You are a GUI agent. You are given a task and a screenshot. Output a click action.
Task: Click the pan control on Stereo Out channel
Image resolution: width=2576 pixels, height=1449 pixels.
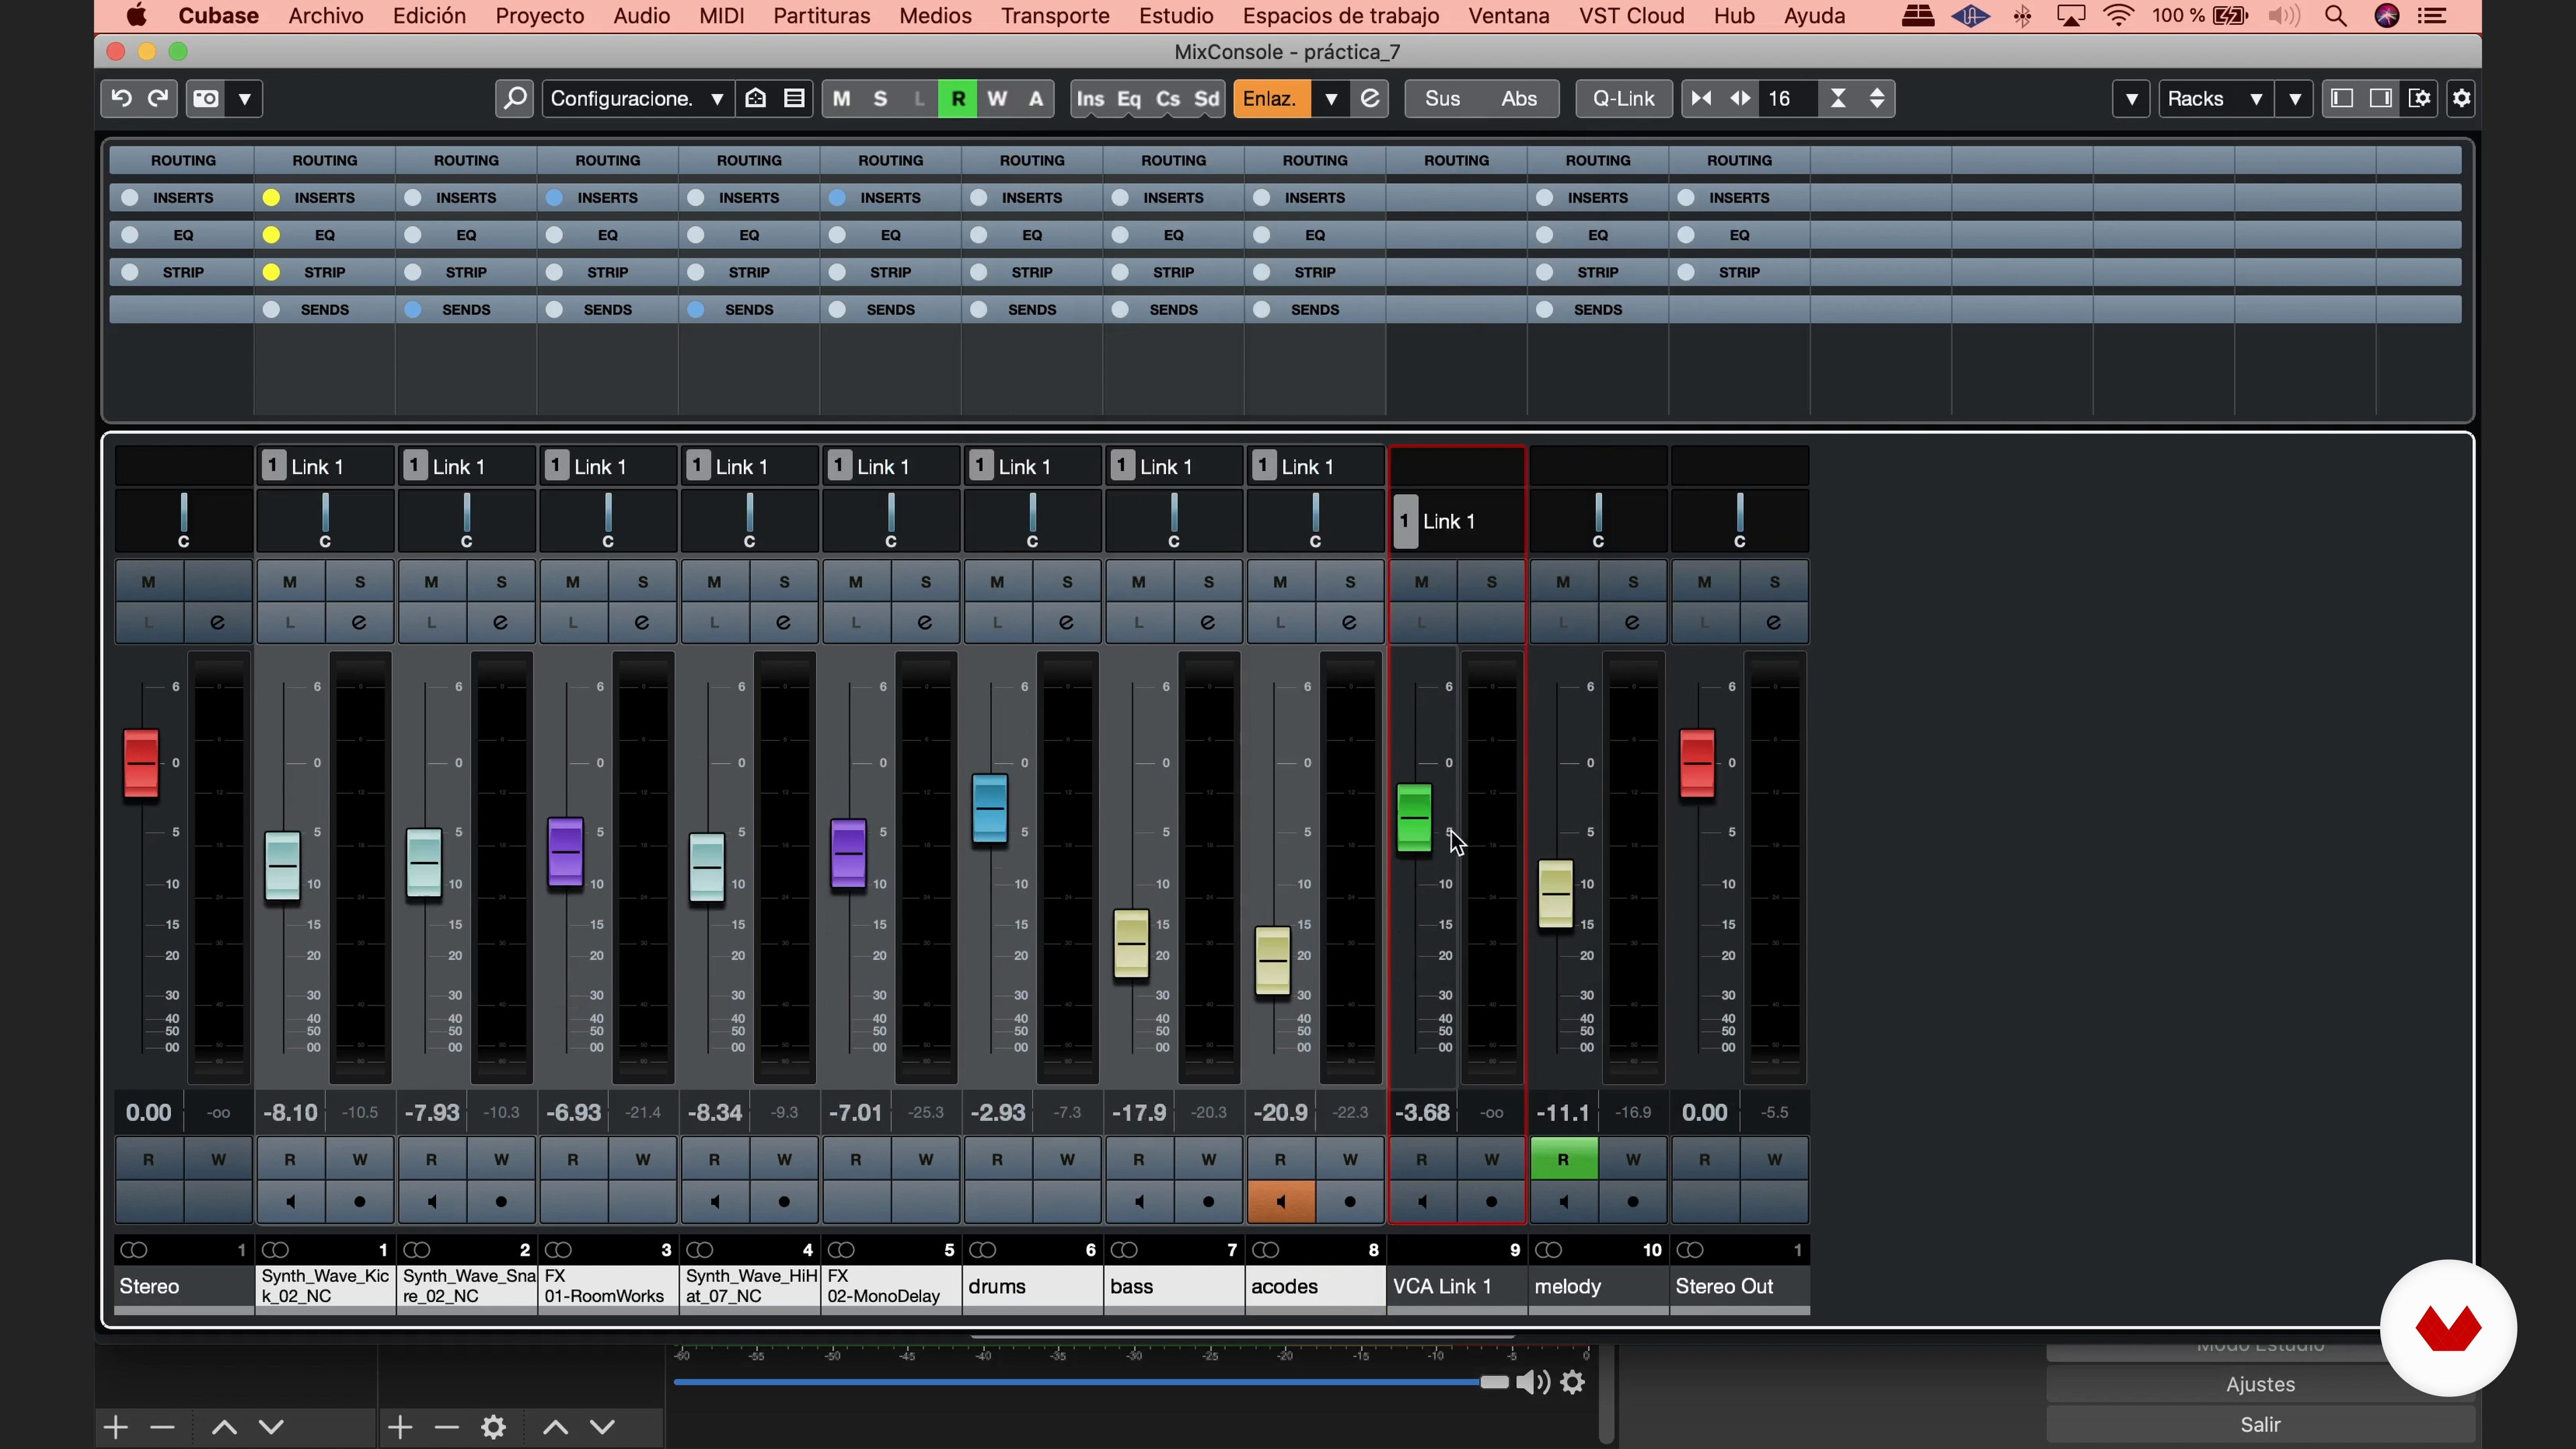click(x=1739, y=520)
